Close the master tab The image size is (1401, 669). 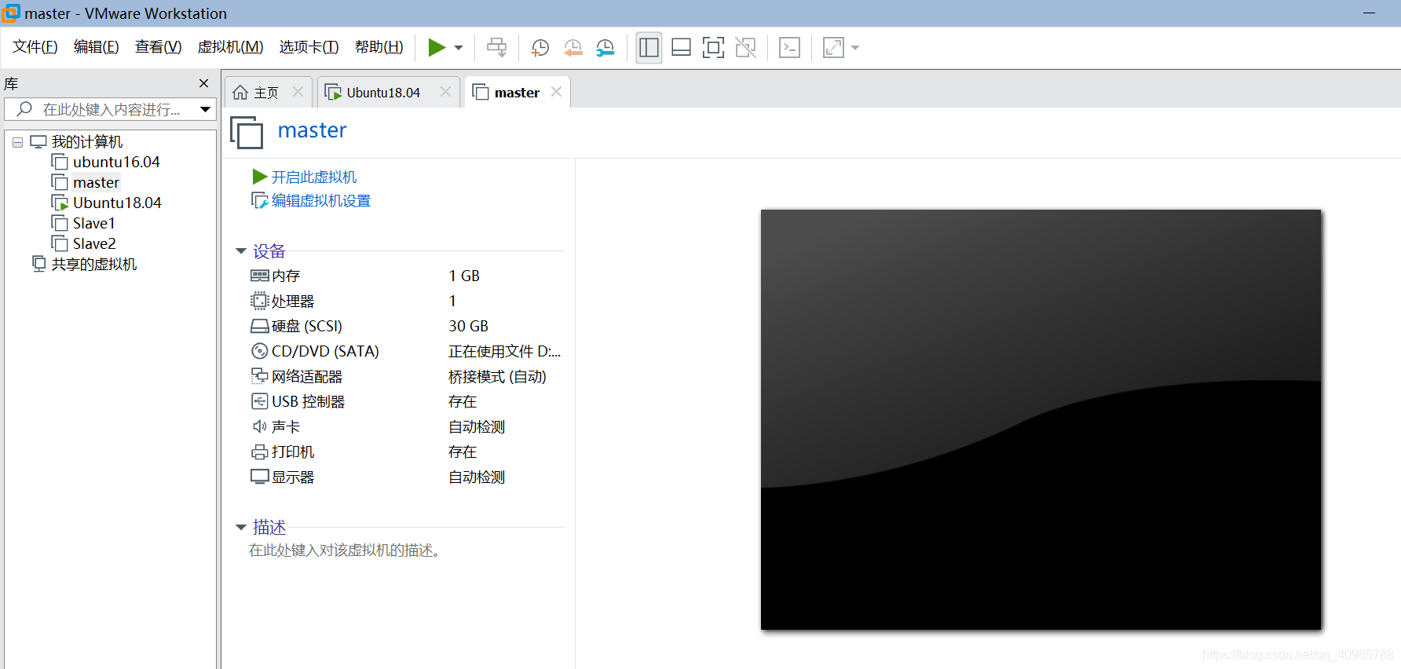[556, 92]
